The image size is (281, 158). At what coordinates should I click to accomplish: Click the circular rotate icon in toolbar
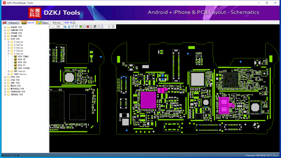tap(113, 27)
